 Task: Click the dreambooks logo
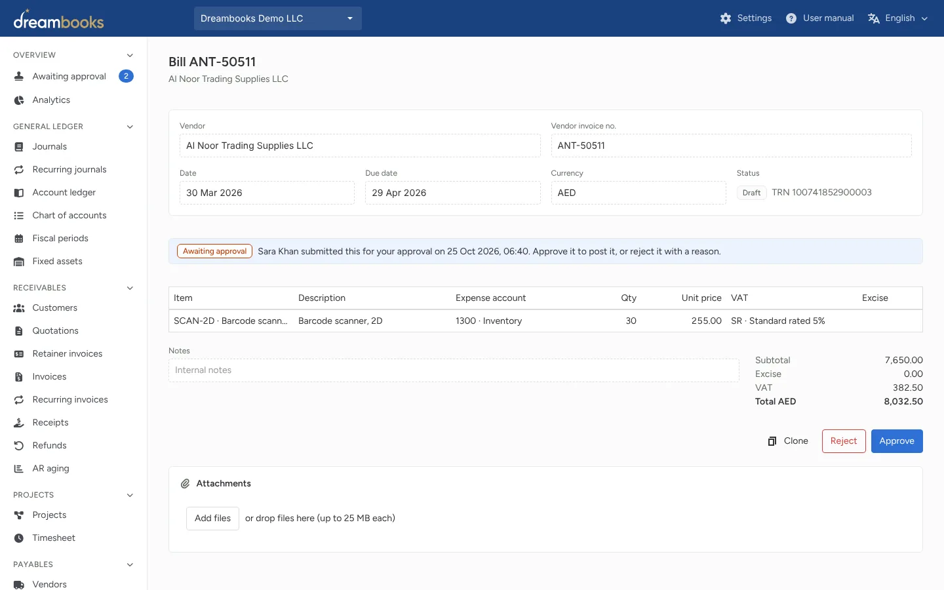click(58, 19)
